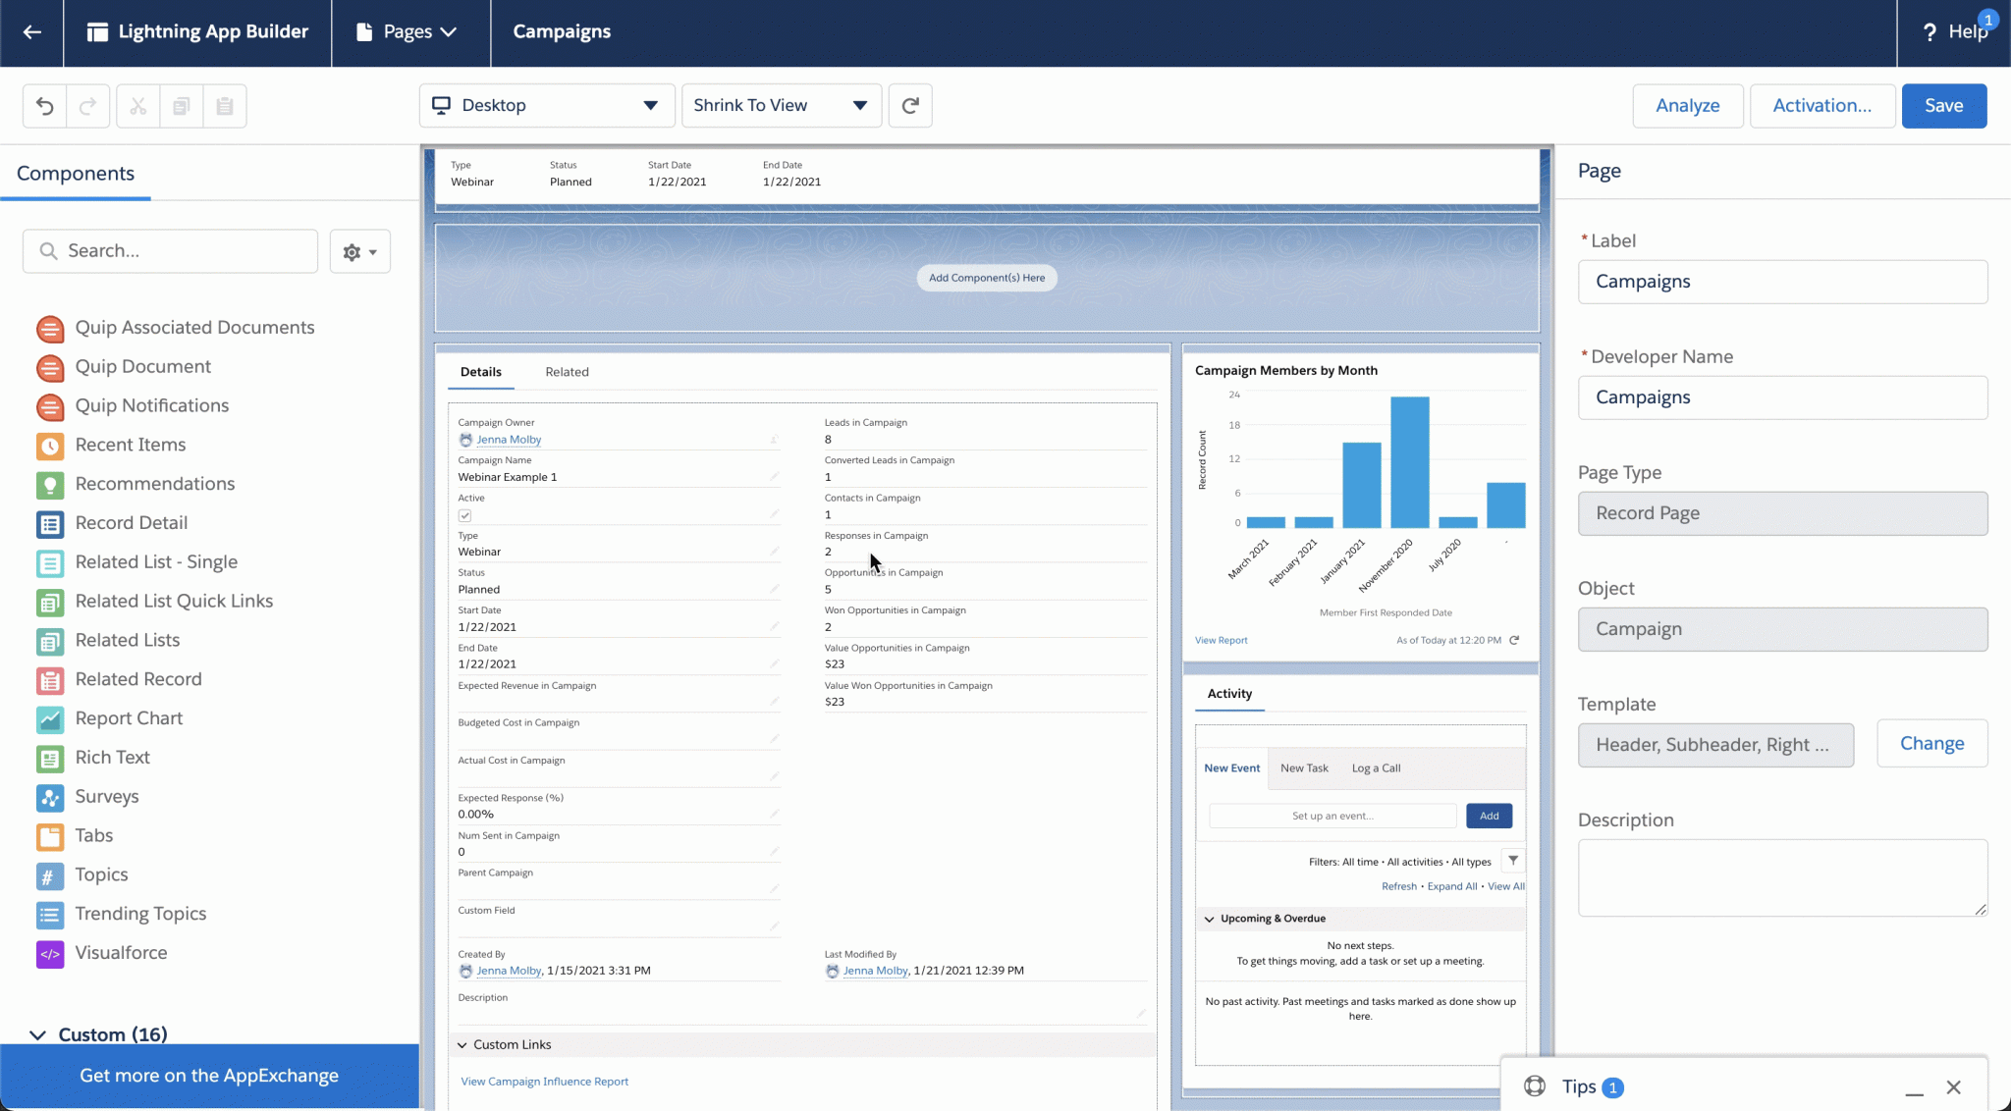Toggle the Active checkbox in campaign details
The image size is (2011, 1111).
(x=462, y=513)
